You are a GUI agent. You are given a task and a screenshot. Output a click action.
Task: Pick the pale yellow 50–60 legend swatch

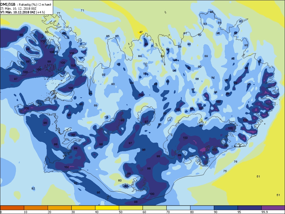pyautogui.click(x=131, y=208)
